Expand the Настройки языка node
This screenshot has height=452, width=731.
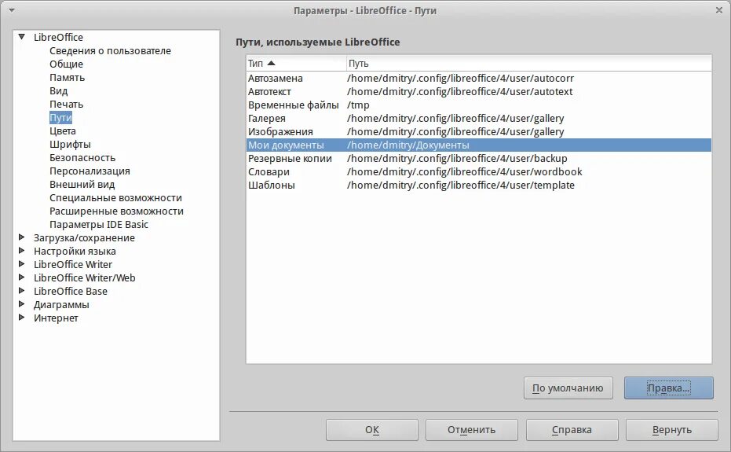(x=21, y=251)
